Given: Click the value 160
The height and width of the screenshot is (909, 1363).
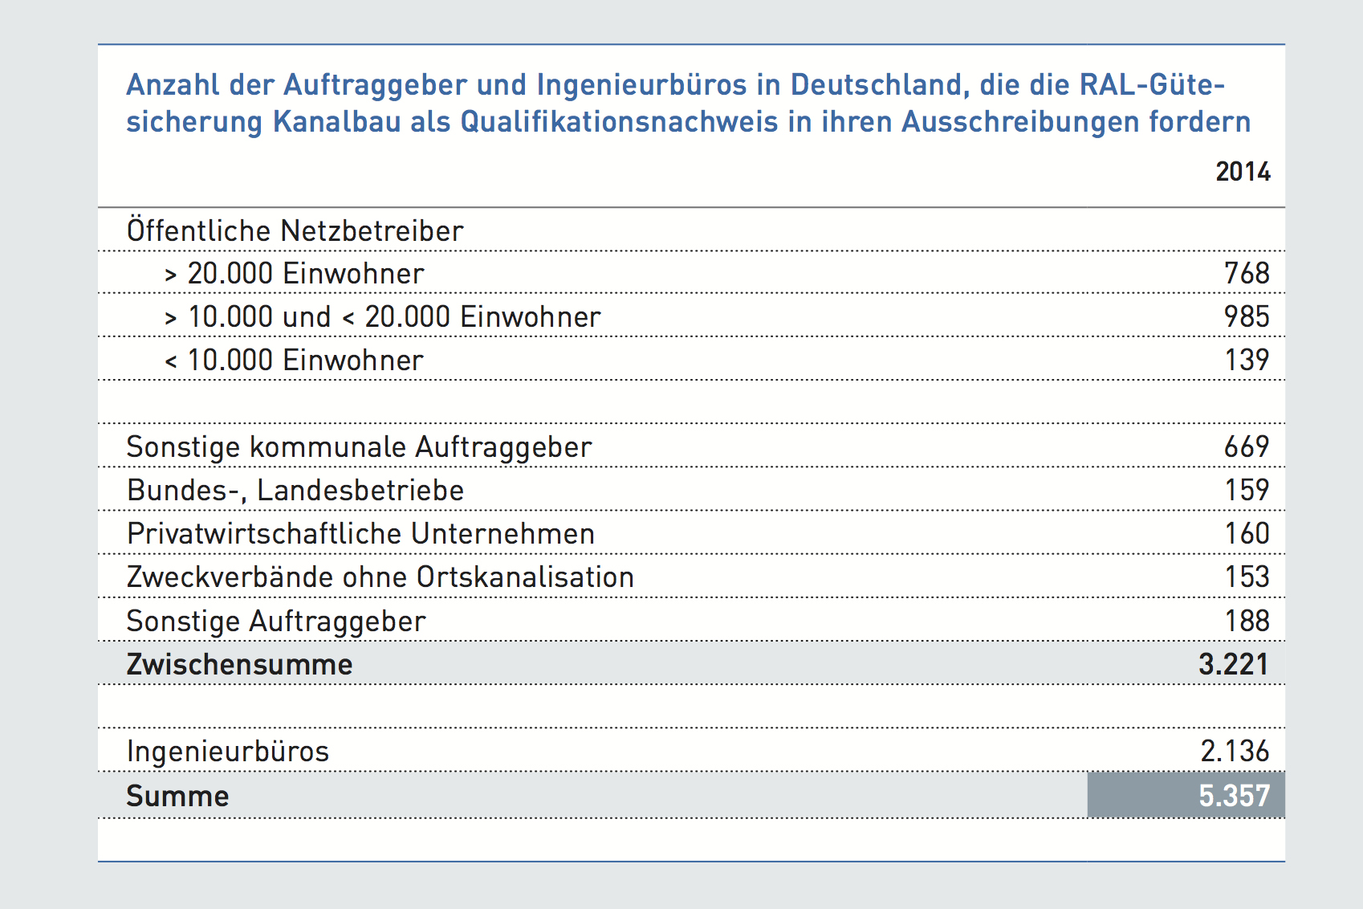Looking at the screenshot, I should click(1247, 534).
